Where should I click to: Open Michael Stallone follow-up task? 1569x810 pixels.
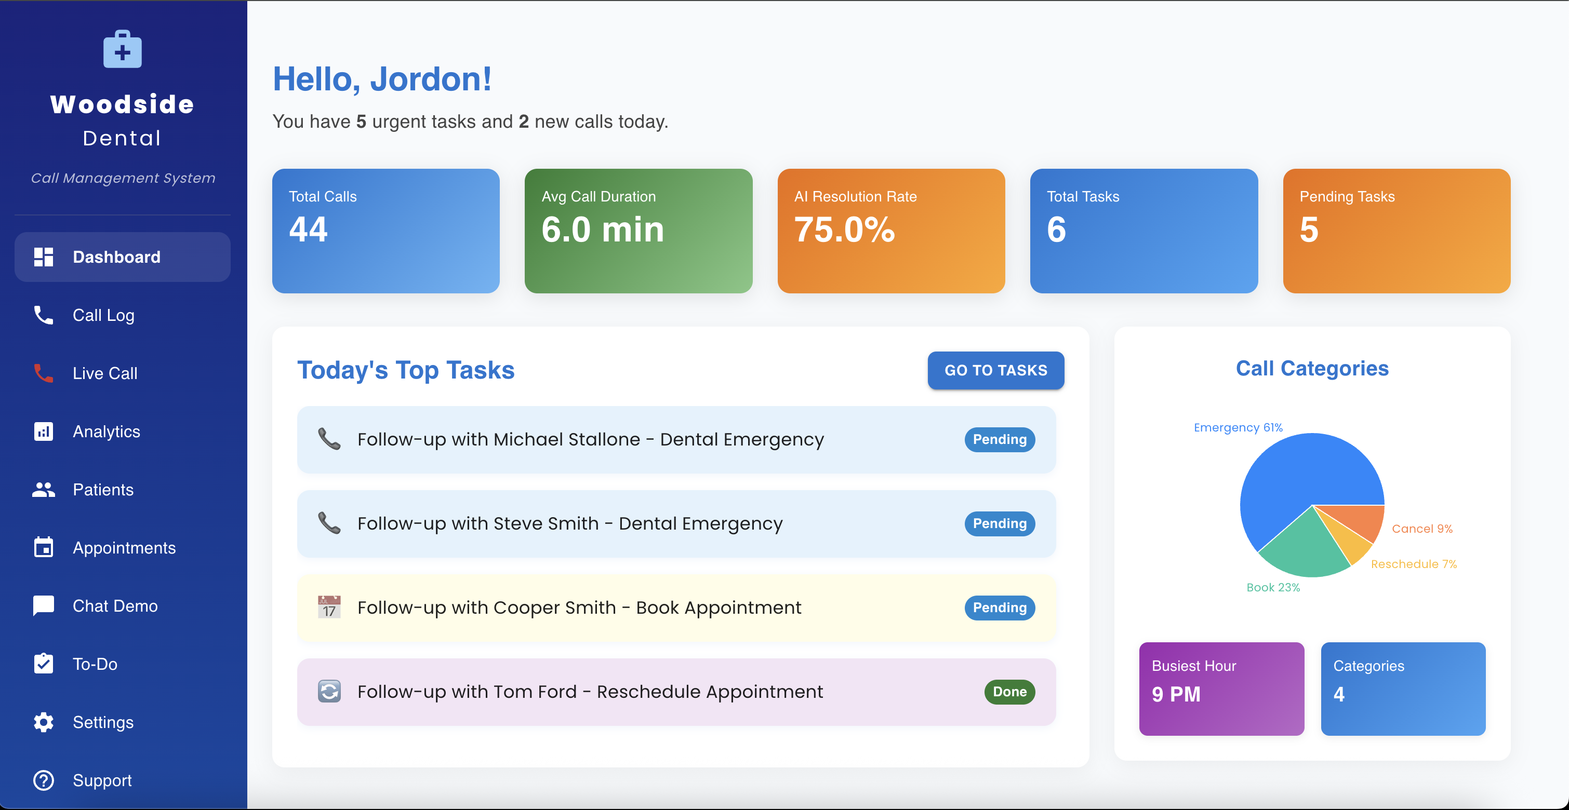[676, 439]
